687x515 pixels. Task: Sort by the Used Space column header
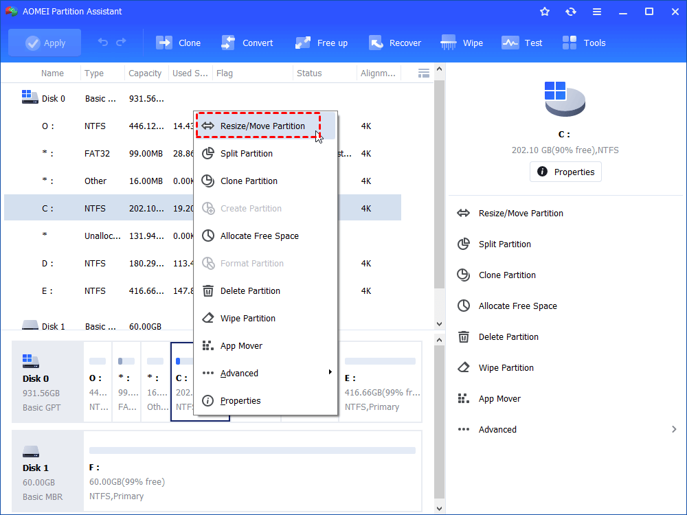coord(190,73)
